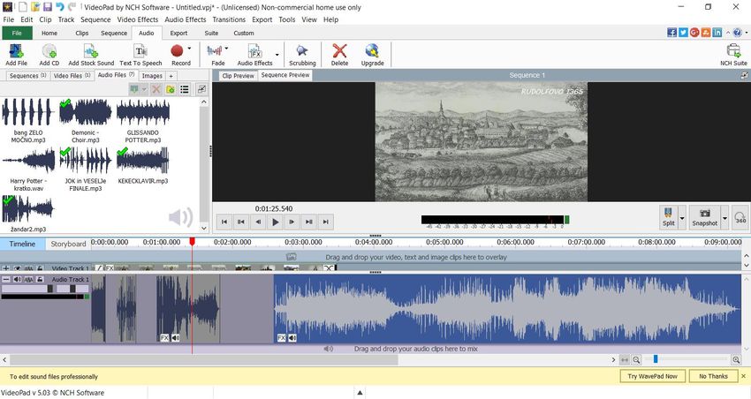751x399 pixels.
Task: Open the Help question-mark icon
Action: click(737, 33)
